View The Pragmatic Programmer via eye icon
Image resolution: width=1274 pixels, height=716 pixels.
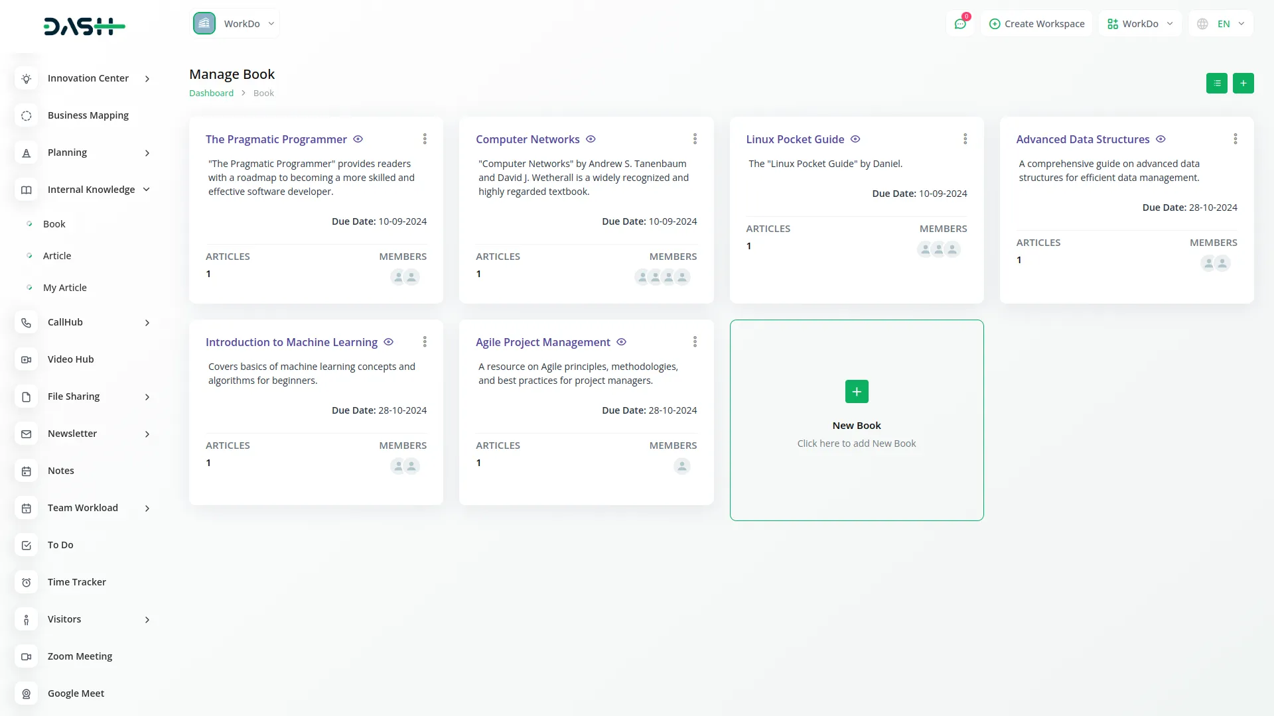coord(358,139)
